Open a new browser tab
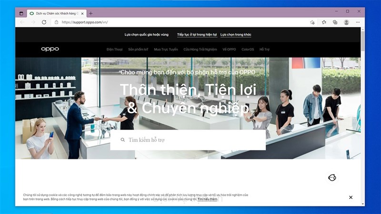381x214 pixels. (x=90, y=13)
